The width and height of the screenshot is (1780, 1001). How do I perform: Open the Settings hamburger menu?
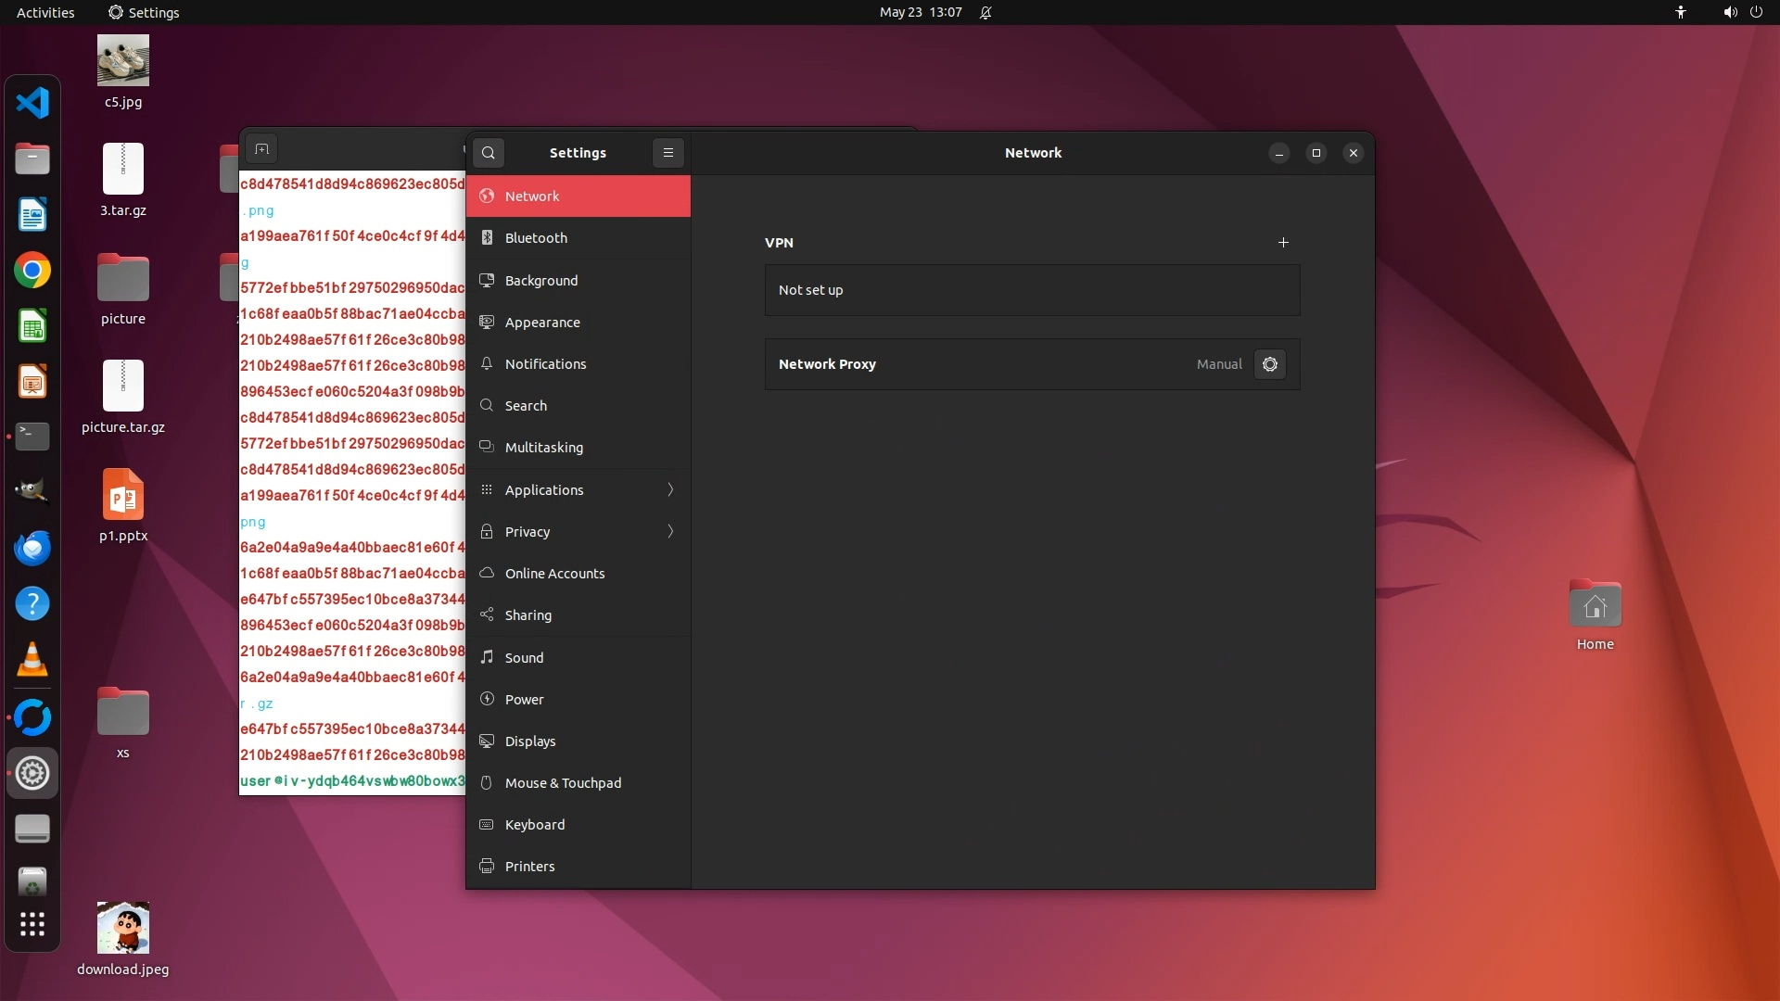point(667,153)
